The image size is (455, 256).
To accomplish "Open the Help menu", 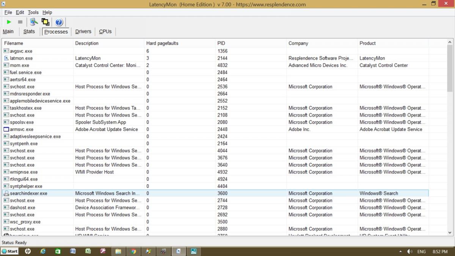I will (47, 13).
